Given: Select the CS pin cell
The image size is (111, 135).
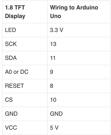Looking at the screenshot, I should coord(25,100).
